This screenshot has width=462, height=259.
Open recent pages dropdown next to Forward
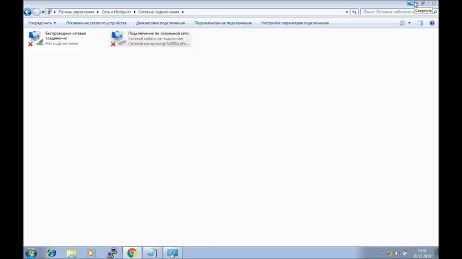pos(43,12)
